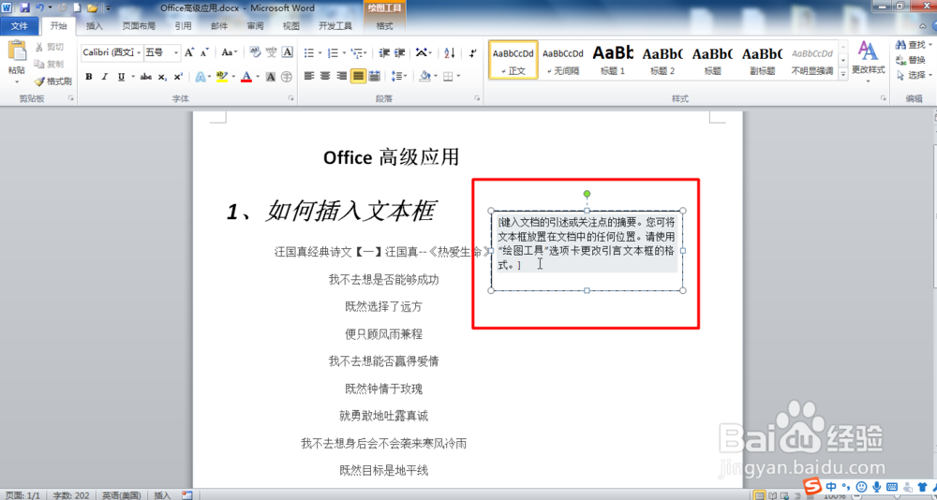This screenshot has width=937, height=500.
Task: Click the Show/Hide paragraph marks icon
Action: [472, 52]
